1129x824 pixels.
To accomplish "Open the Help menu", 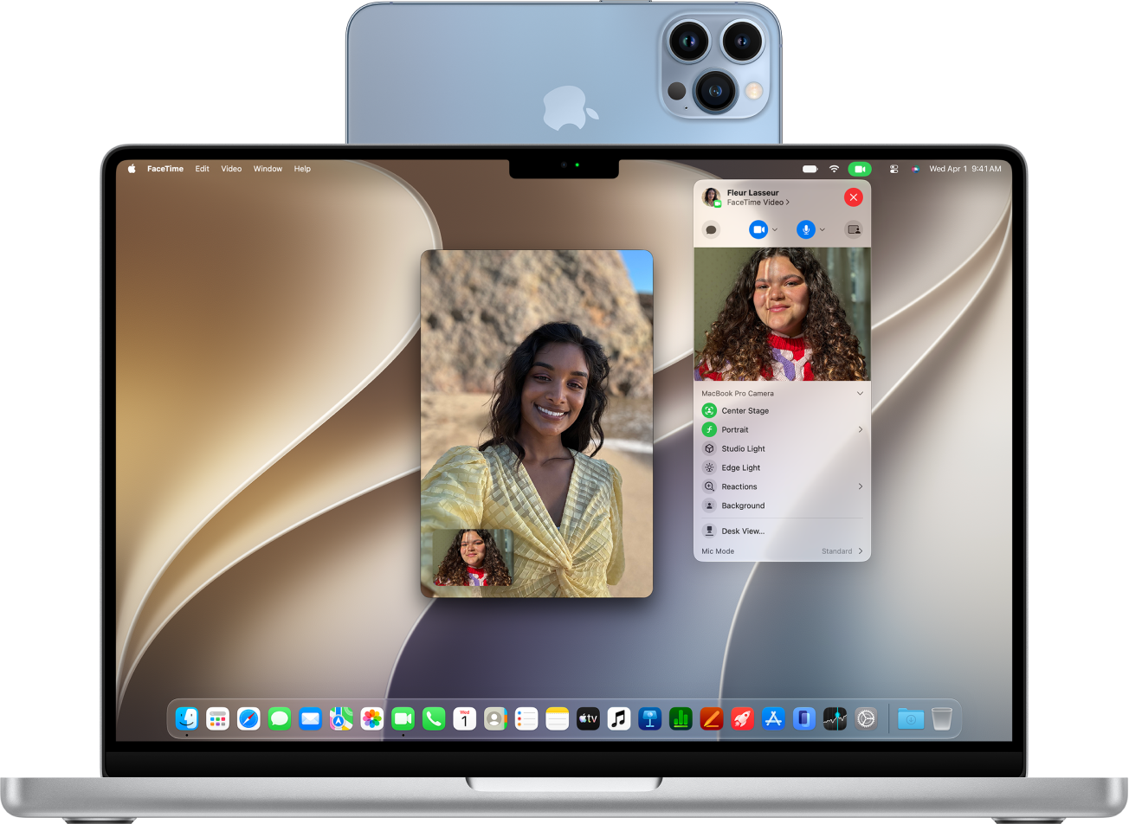I will click(302, 169).
